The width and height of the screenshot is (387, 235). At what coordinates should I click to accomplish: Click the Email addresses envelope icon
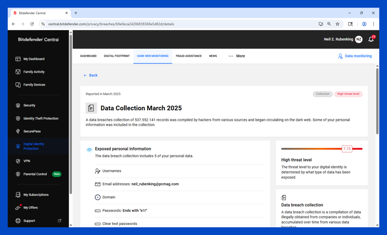click(x=97, y=184)
